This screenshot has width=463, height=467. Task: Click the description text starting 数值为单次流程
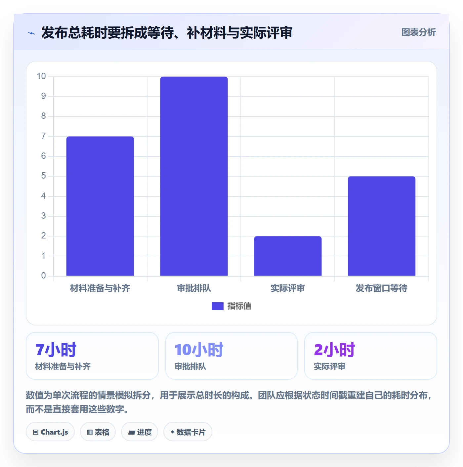[230, 402]
